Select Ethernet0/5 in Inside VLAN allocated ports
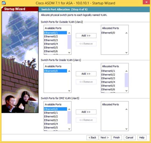The height and width of the screenshot is (143, 151). tap(113, 86)
